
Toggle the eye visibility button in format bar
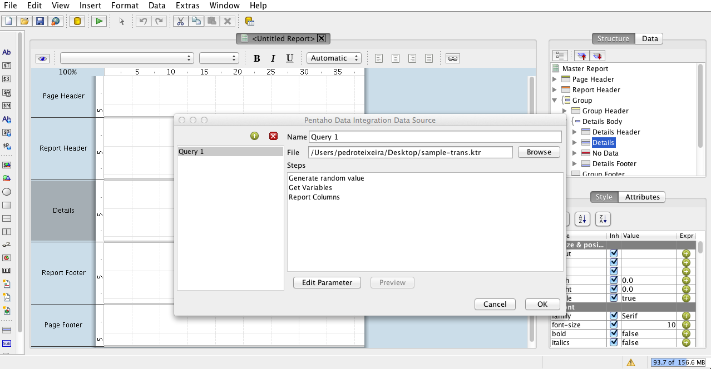(43, 58)
